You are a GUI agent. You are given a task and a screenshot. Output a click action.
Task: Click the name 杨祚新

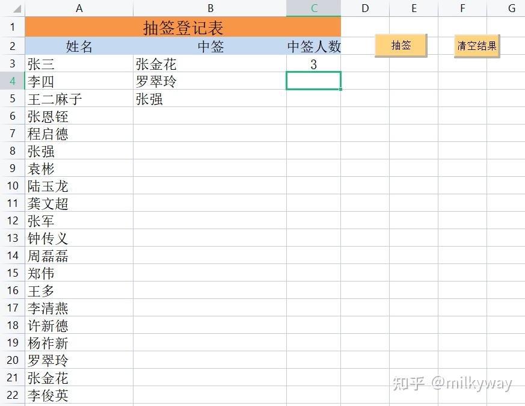tap(48, 343)
